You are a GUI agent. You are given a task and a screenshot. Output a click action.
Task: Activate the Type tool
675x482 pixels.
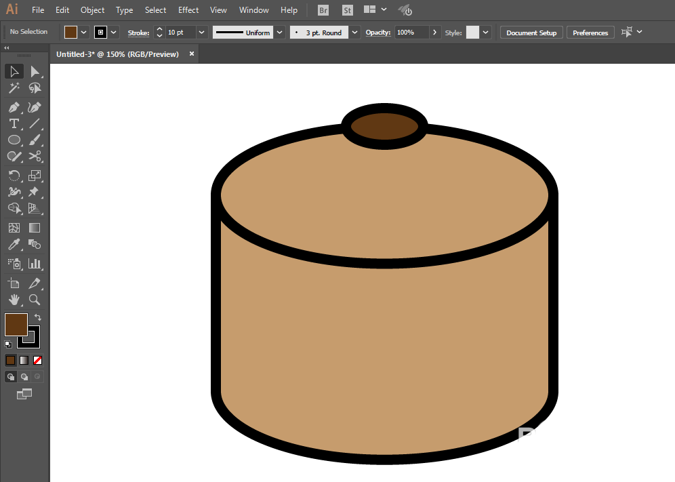coord(14,123)
